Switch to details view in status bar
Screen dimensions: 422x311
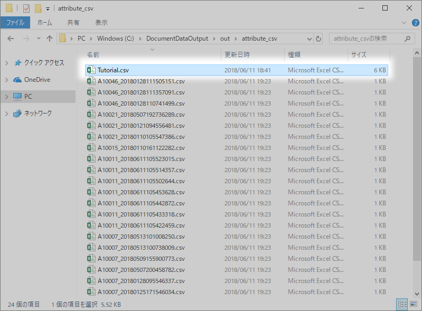pos(401,304)
